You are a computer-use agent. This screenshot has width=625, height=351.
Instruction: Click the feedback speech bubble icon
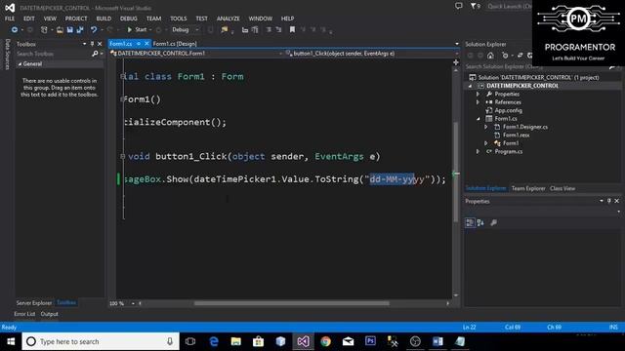tap(459, 6)
